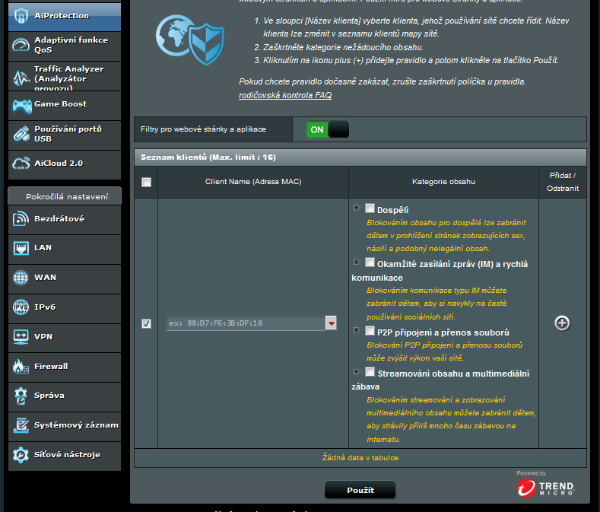Click the Firewall flame icon
Screen dimensions: 600x512
click(21, 367)
